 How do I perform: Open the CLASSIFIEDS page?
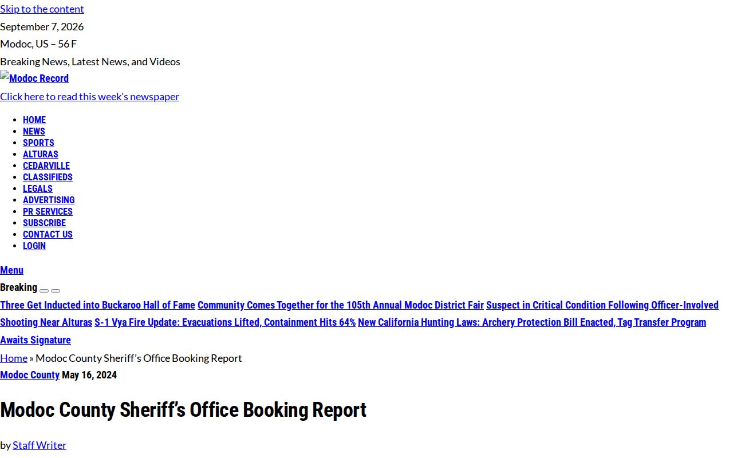[x=48, y=177]
